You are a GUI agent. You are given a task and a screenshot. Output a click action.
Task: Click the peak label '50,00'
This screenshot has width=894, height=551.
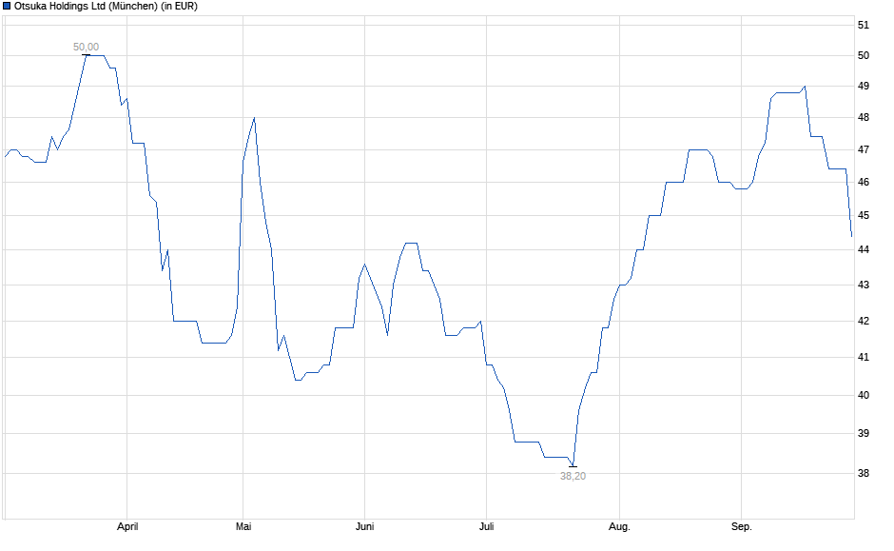[x=87, y=47]
